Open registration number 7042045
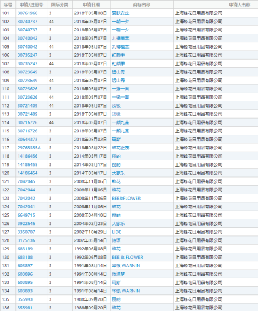This screenshot has height=311, width=258. pyautogui.click(x=26, y=181)
